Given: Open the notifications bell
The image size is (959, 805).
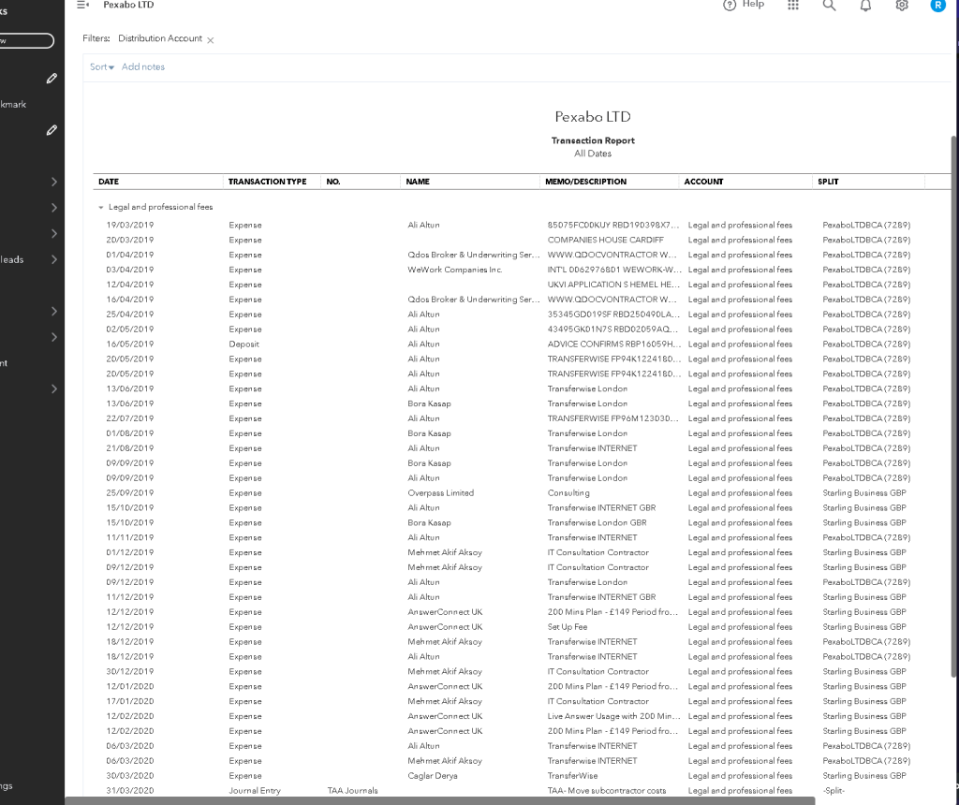Looking at the screenshot, I should [865, 6].
